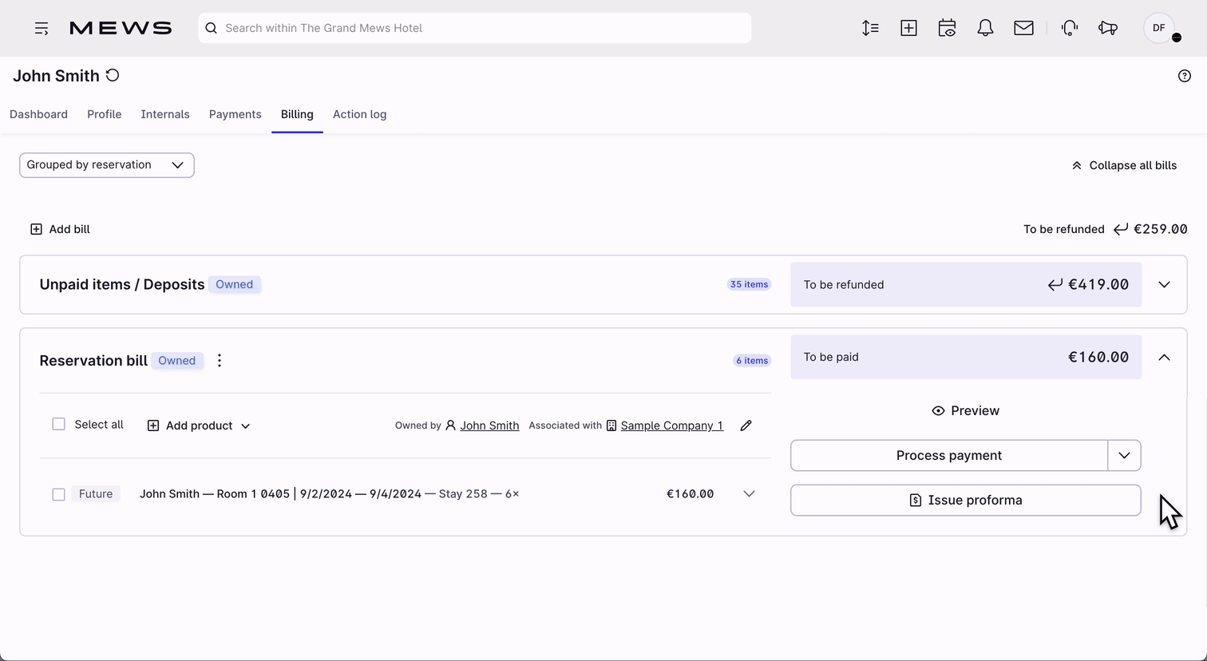
Task: Collapse the Reservation bill chevron
Action: (1164, 357)
